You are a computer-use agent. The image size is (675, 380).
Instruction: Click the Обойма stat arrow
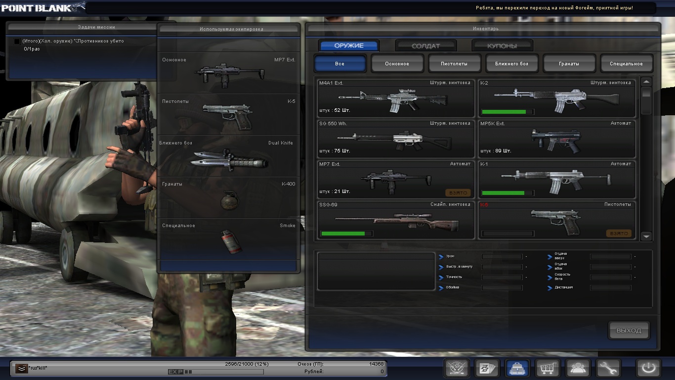[441, 288]
